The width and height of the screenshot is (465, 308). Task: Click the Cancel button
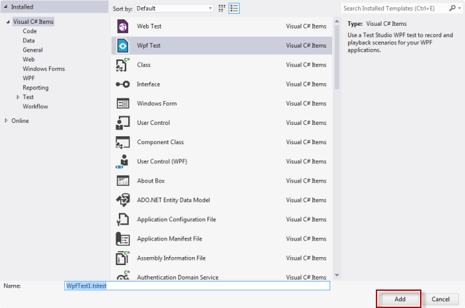click(x=441, y=299)
